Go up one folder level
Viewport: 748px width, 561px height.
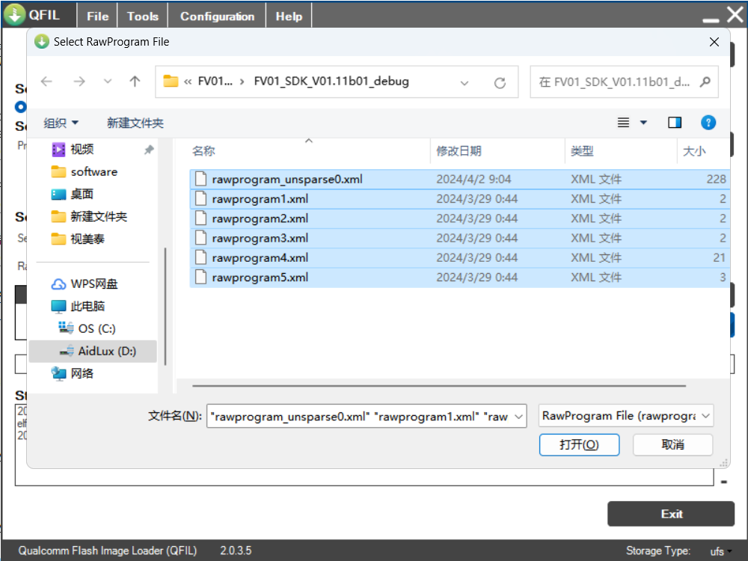point(135,82)
